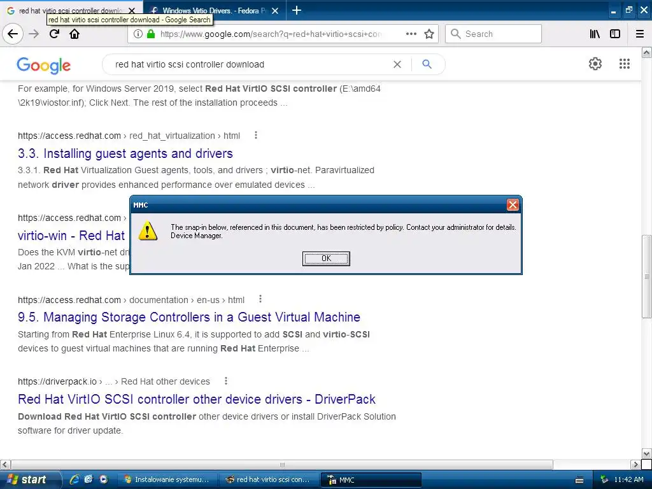652x489 pixels.
Task: Close the Windows Virtio Drivers Fedora tab
Action: [275, 11]
